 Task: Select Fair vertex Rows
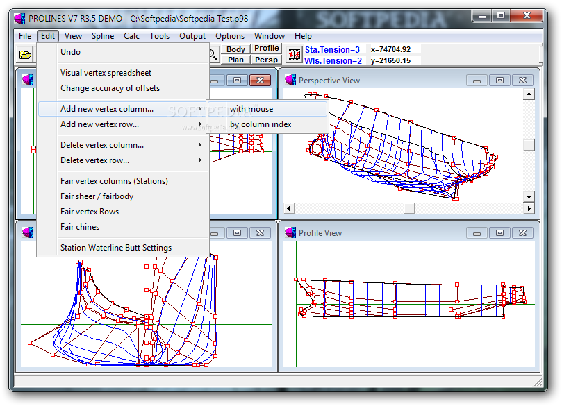pyautogui.click(x=123, y=212)
